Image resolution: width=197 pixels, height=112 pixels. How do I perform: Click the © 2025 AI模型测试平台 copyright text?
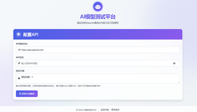[86, 110]
